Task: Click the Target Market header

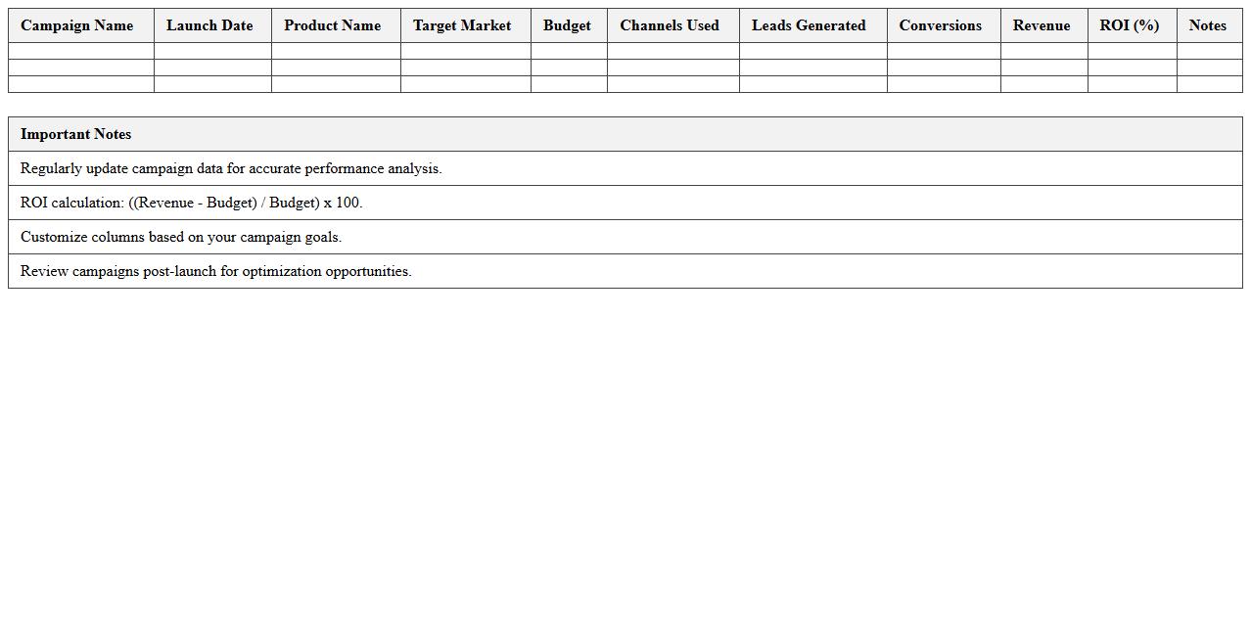Action: click(462, 25)
